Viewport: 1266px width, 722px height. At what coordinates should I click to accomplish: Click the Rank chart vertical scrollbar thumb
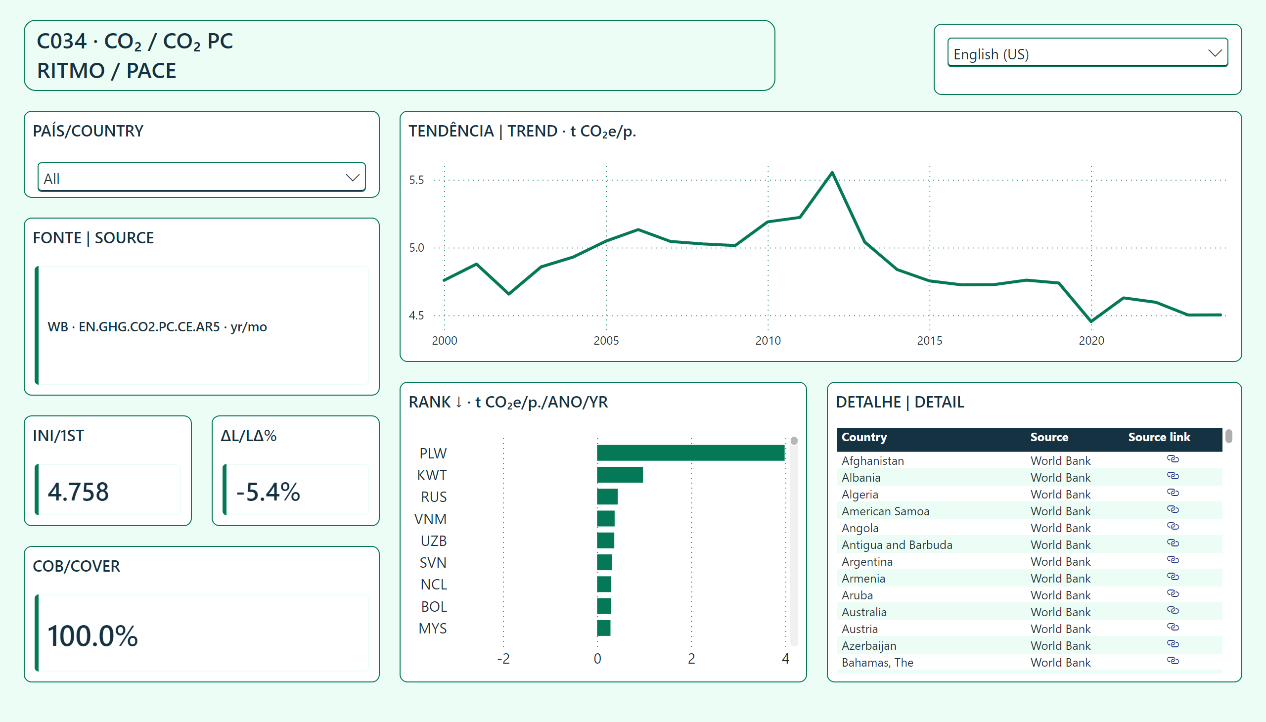coord(794,441)
